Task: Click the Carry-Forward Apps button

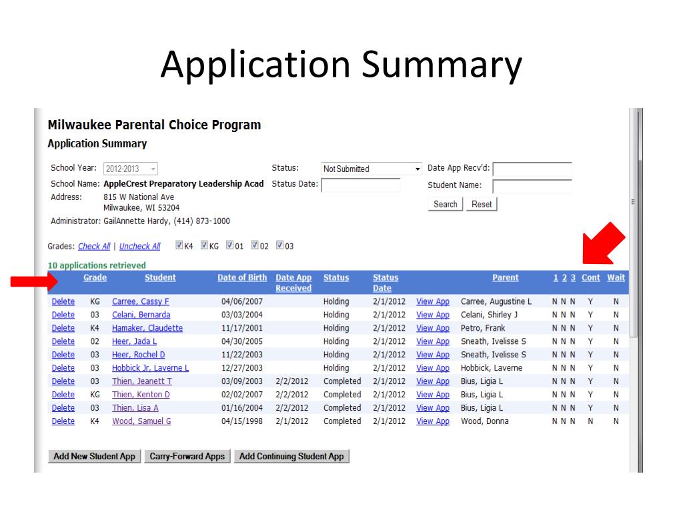Action: click(x=187, y=456)
